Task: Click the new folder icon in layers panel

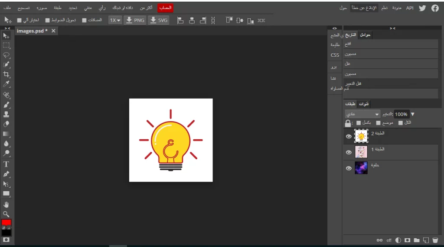Action: pos(417,240)
